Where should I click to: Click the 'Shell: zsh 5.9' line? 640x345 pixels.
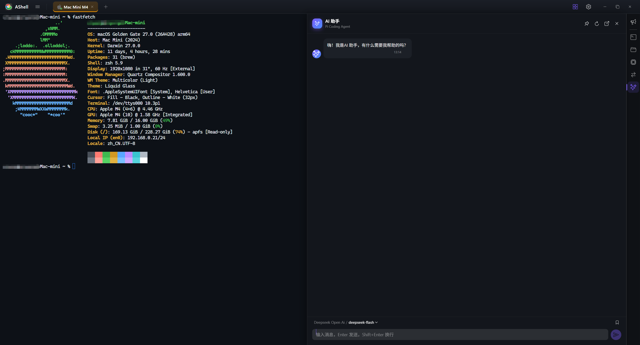point(105,63)
